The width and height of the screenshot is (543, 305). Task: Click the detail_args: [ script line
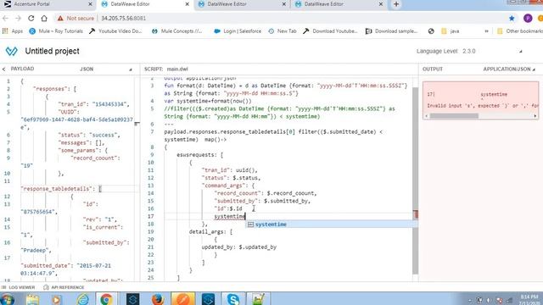211,231
